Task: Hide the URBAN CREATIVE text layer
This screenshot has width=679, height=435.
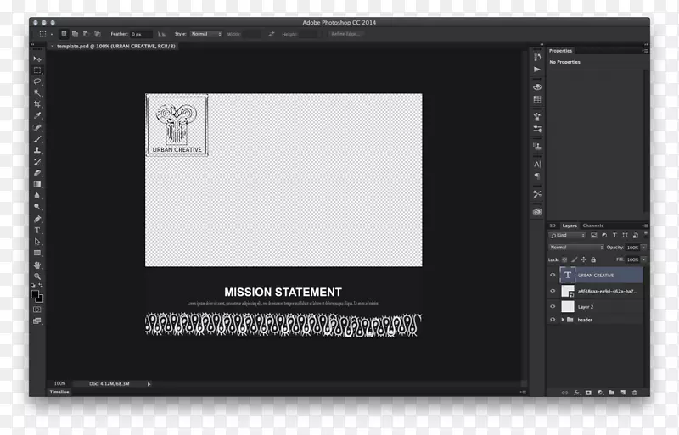Action: [553, 275]
